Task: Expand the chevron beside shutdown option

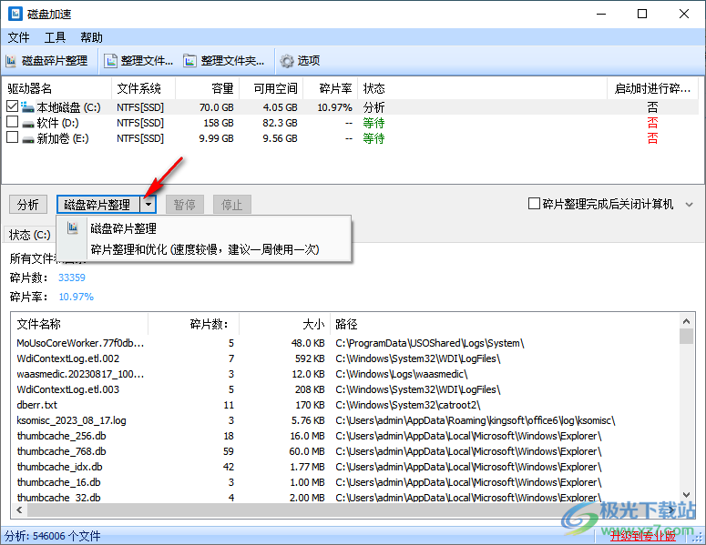Action: click(689, 205)
